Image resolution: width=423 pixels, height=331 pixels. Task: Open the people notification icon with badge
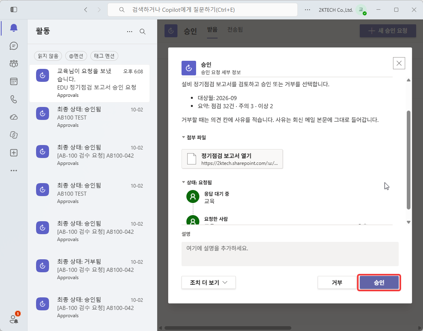click(x=14, y=318)
